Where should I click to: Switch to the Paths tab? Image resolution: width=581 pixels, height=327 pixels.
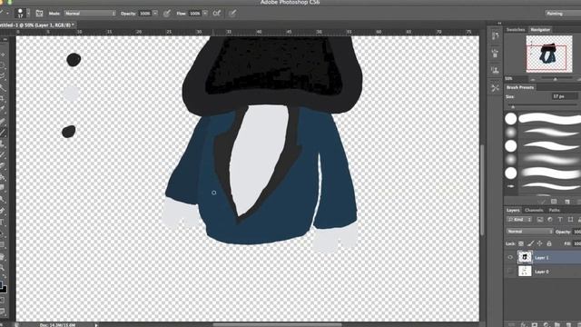(555, 210)
